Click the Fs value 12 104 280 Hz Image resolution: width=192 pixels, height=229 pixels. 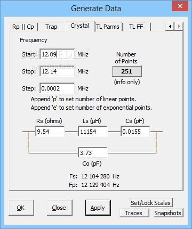click(x=100, y=176)
